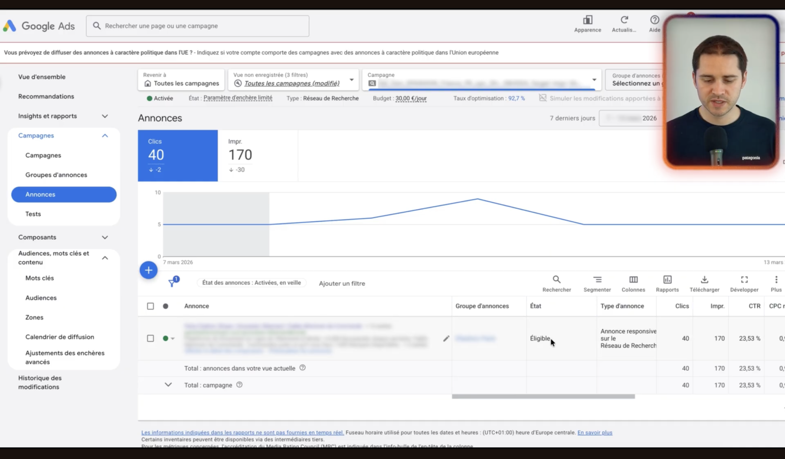Viewport: 785px width, 459px height.
Task: Click the search magnifier icon in search bar
Action: [97, 26]
